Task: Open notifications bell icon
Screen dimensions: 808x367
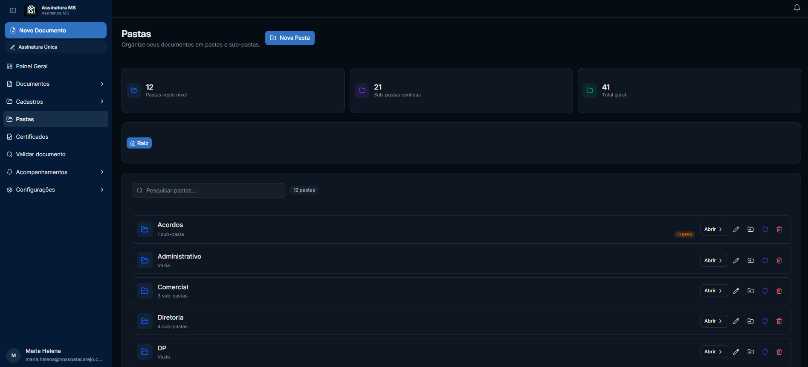Action: tap(796, 8)
